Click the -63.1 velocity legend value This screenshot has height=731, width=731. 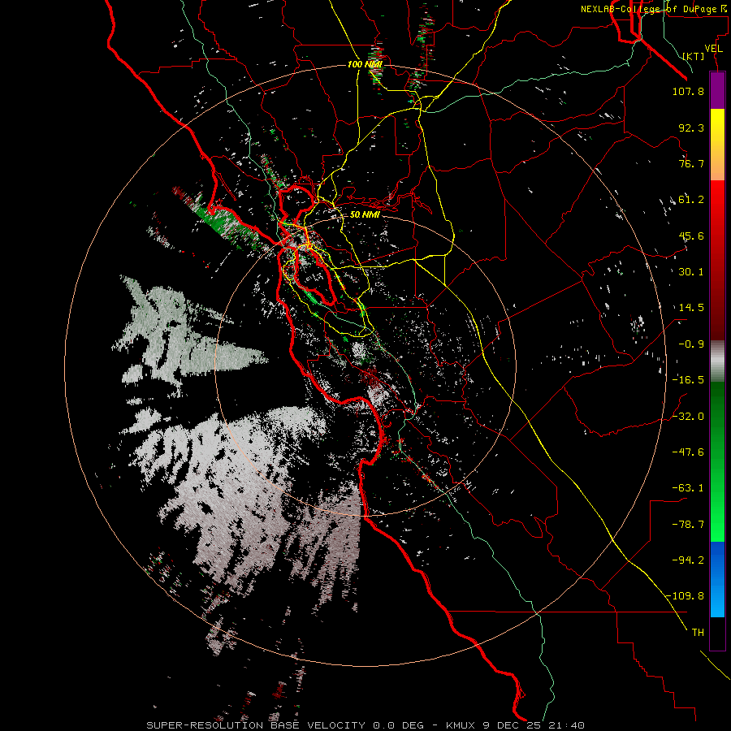pos(688,488)
